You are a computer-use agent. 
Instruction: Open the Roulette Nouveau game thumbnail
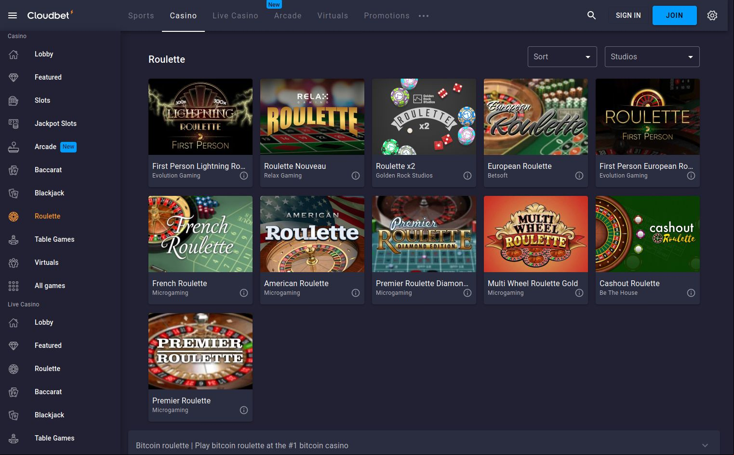(312, 117)
